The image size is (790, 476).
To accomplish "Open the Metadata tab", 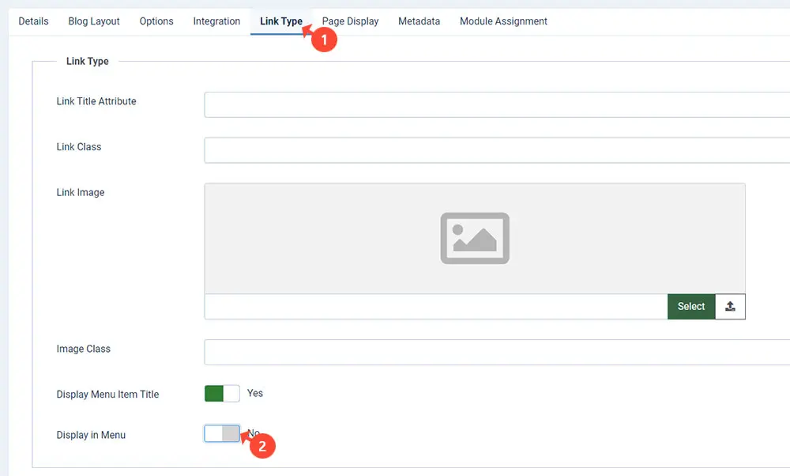I will coord(419,21).
